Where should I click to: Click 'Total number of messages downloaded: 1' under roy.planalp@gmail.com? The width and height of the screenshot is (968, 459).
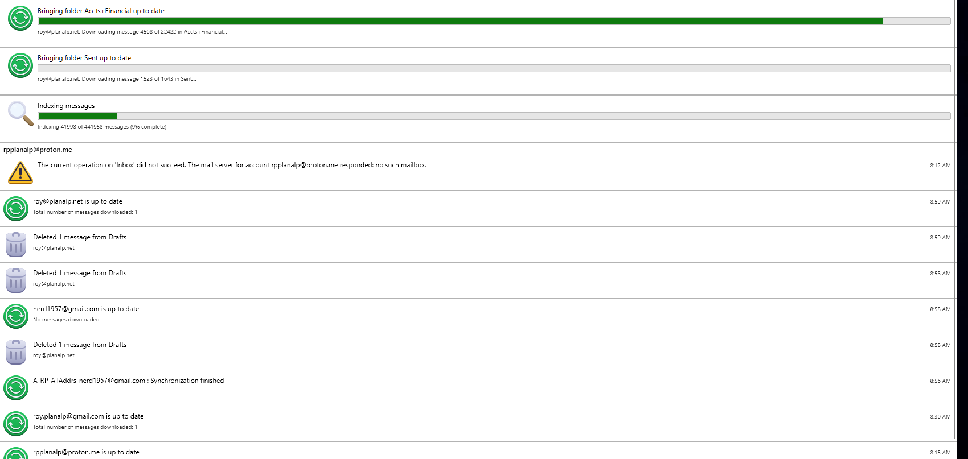pyautogui.click(x=85, y=427)
